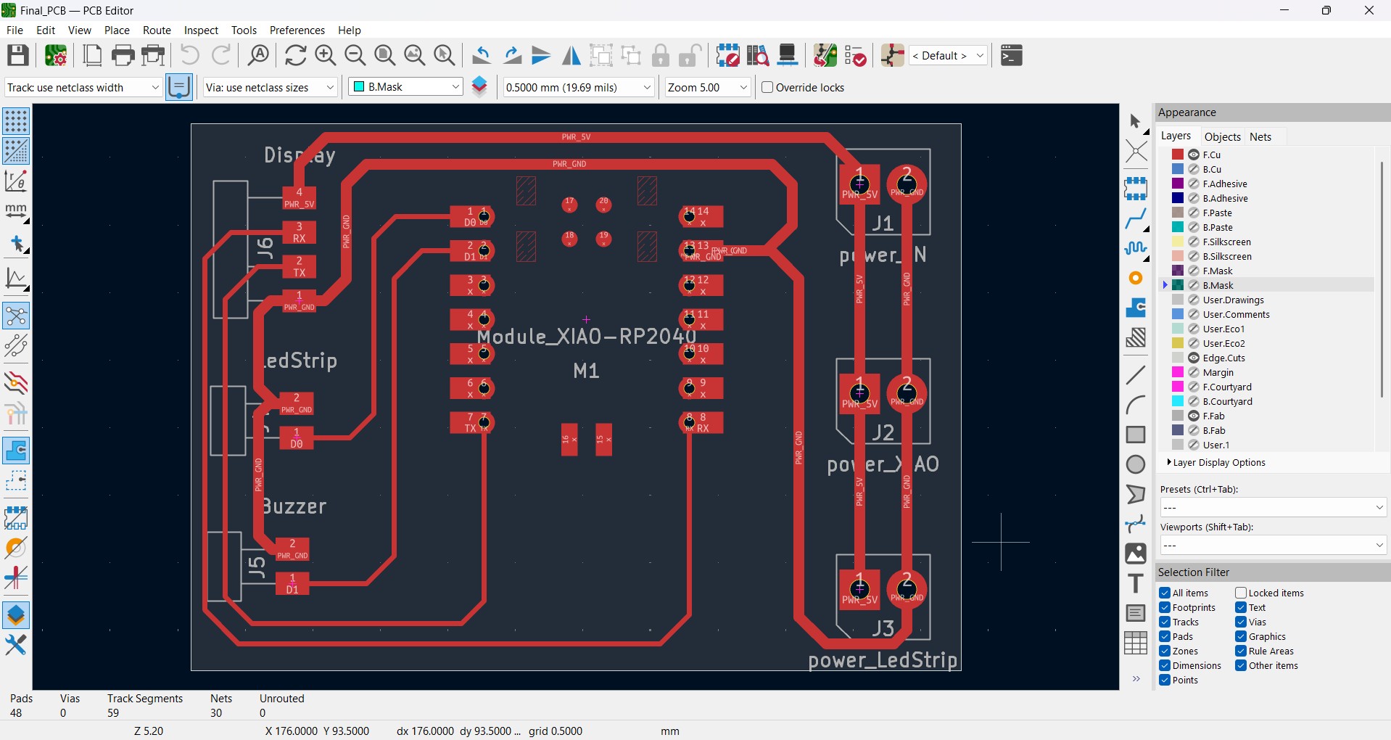The width and height of the screenshot is (1391, 740).
Task: Click Zoom to fit page icon
Action: (x=385, y=55)
